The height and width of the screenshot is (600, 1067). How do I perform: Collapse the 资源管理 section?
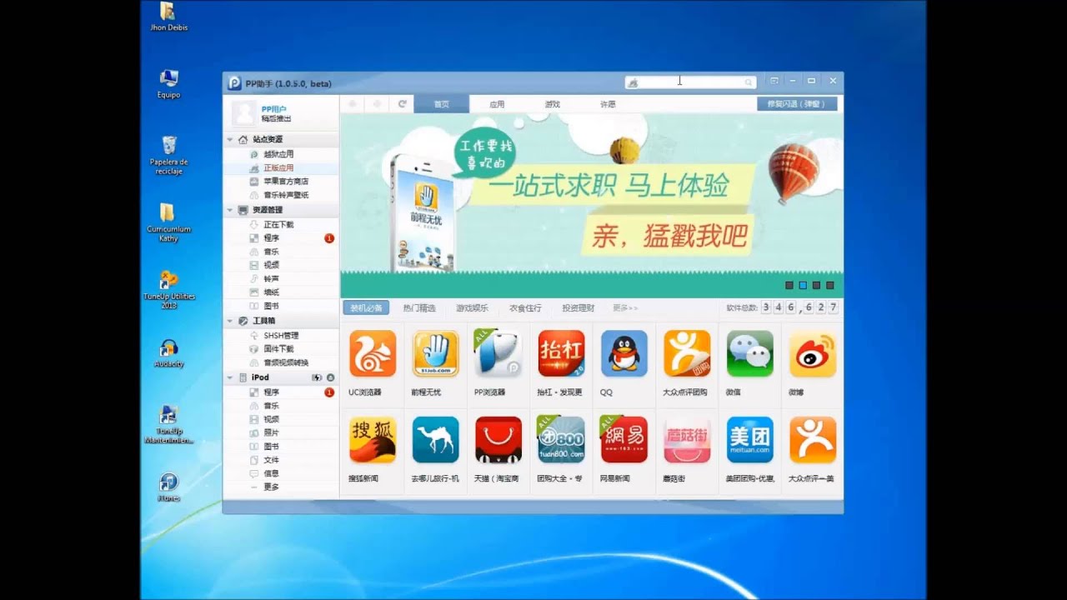coord(230,210)
